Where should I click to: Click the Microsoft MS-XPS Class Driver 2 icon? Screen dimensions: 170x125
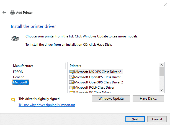(x=71, y=72)
